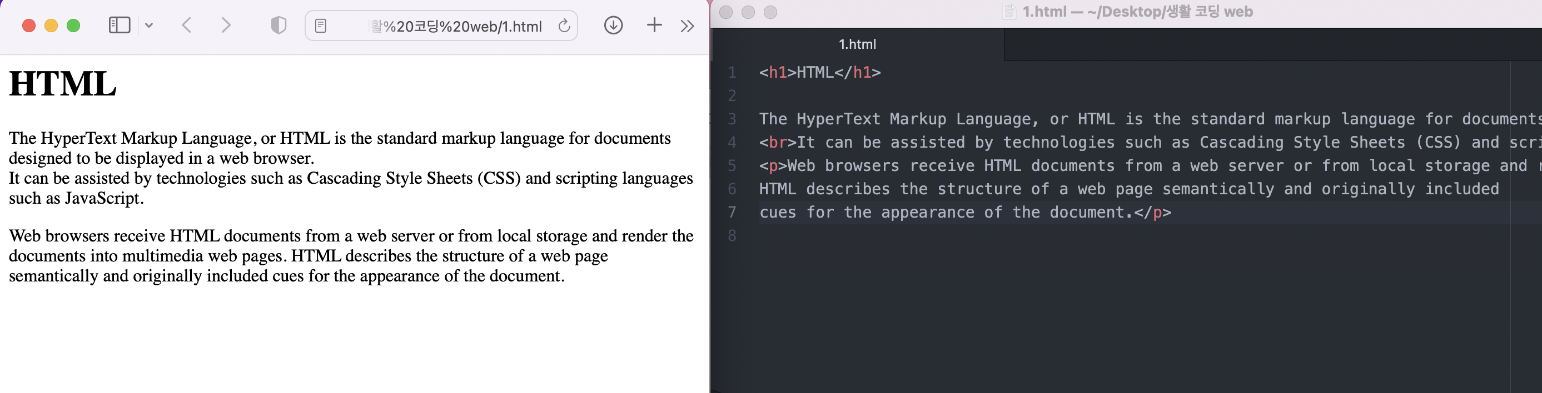Click line number 1 in the gutter
The image size is (1542, 393).
coord(732,72)
